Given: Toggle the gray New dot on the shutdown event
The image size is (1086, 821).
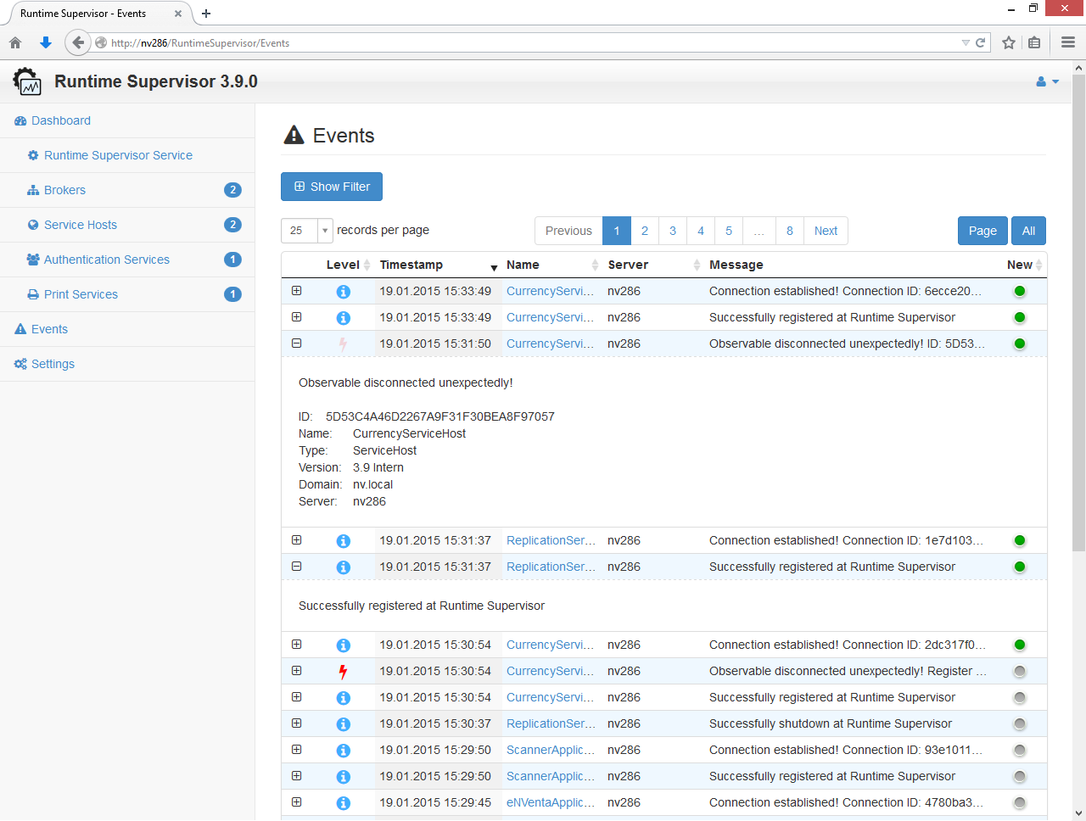Looking at the screenshot, I should point(1019,723).
